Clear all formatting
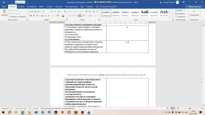Viewport: 205px width, 115px height. (x=65, y=11)
